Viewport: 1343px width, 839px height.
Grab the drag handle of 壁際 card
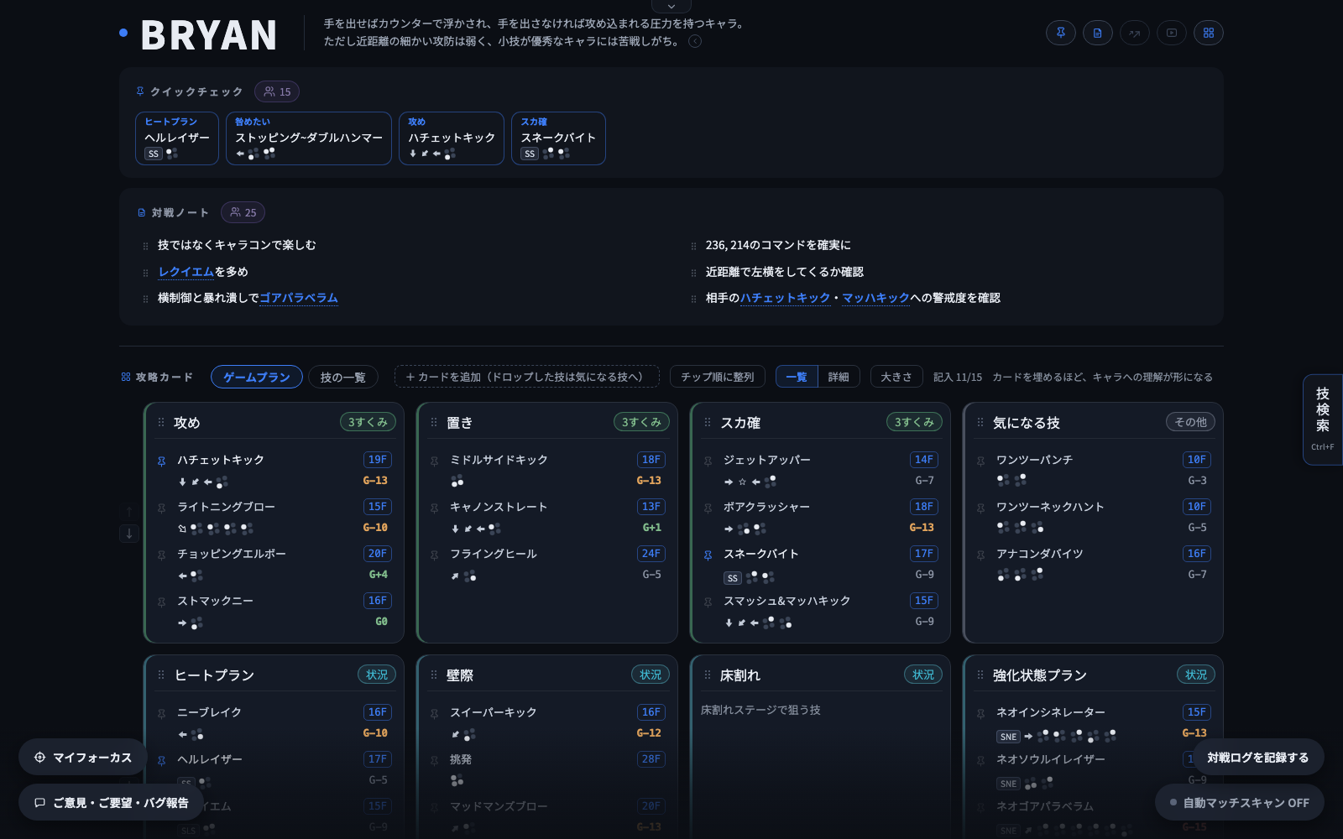(x=434, y=675)
